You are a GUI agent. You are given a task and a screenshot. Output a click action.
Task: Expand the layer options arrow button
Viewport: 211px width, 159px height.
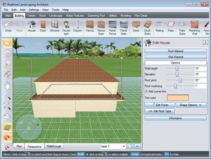(x=137, y=146)
